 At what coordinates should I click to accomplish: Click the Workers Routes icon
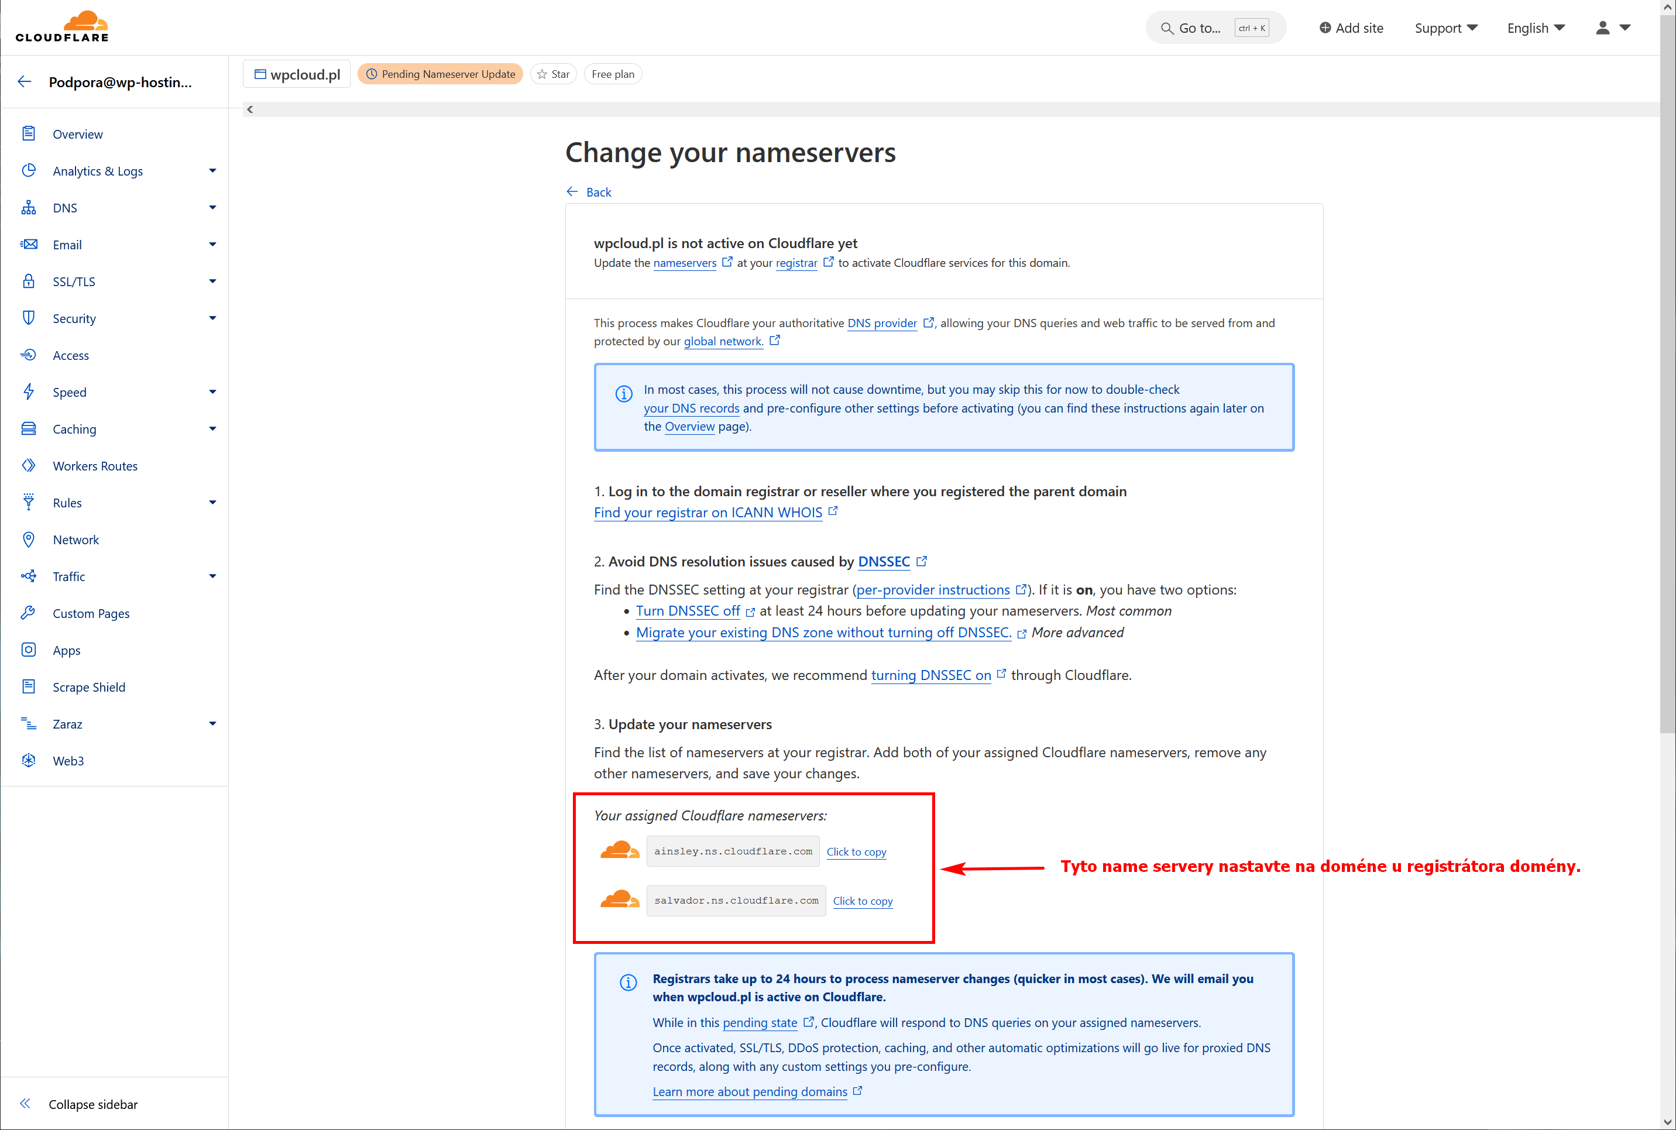(x=29, y=466)
